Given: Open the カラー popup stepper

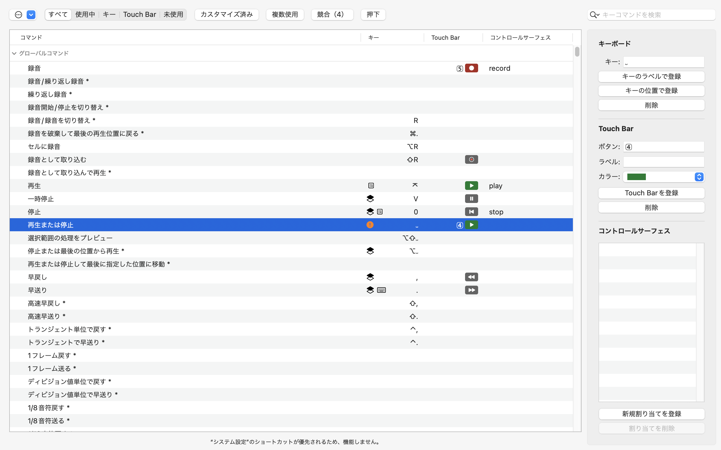Looking at the screenshot, I should 699,177.
